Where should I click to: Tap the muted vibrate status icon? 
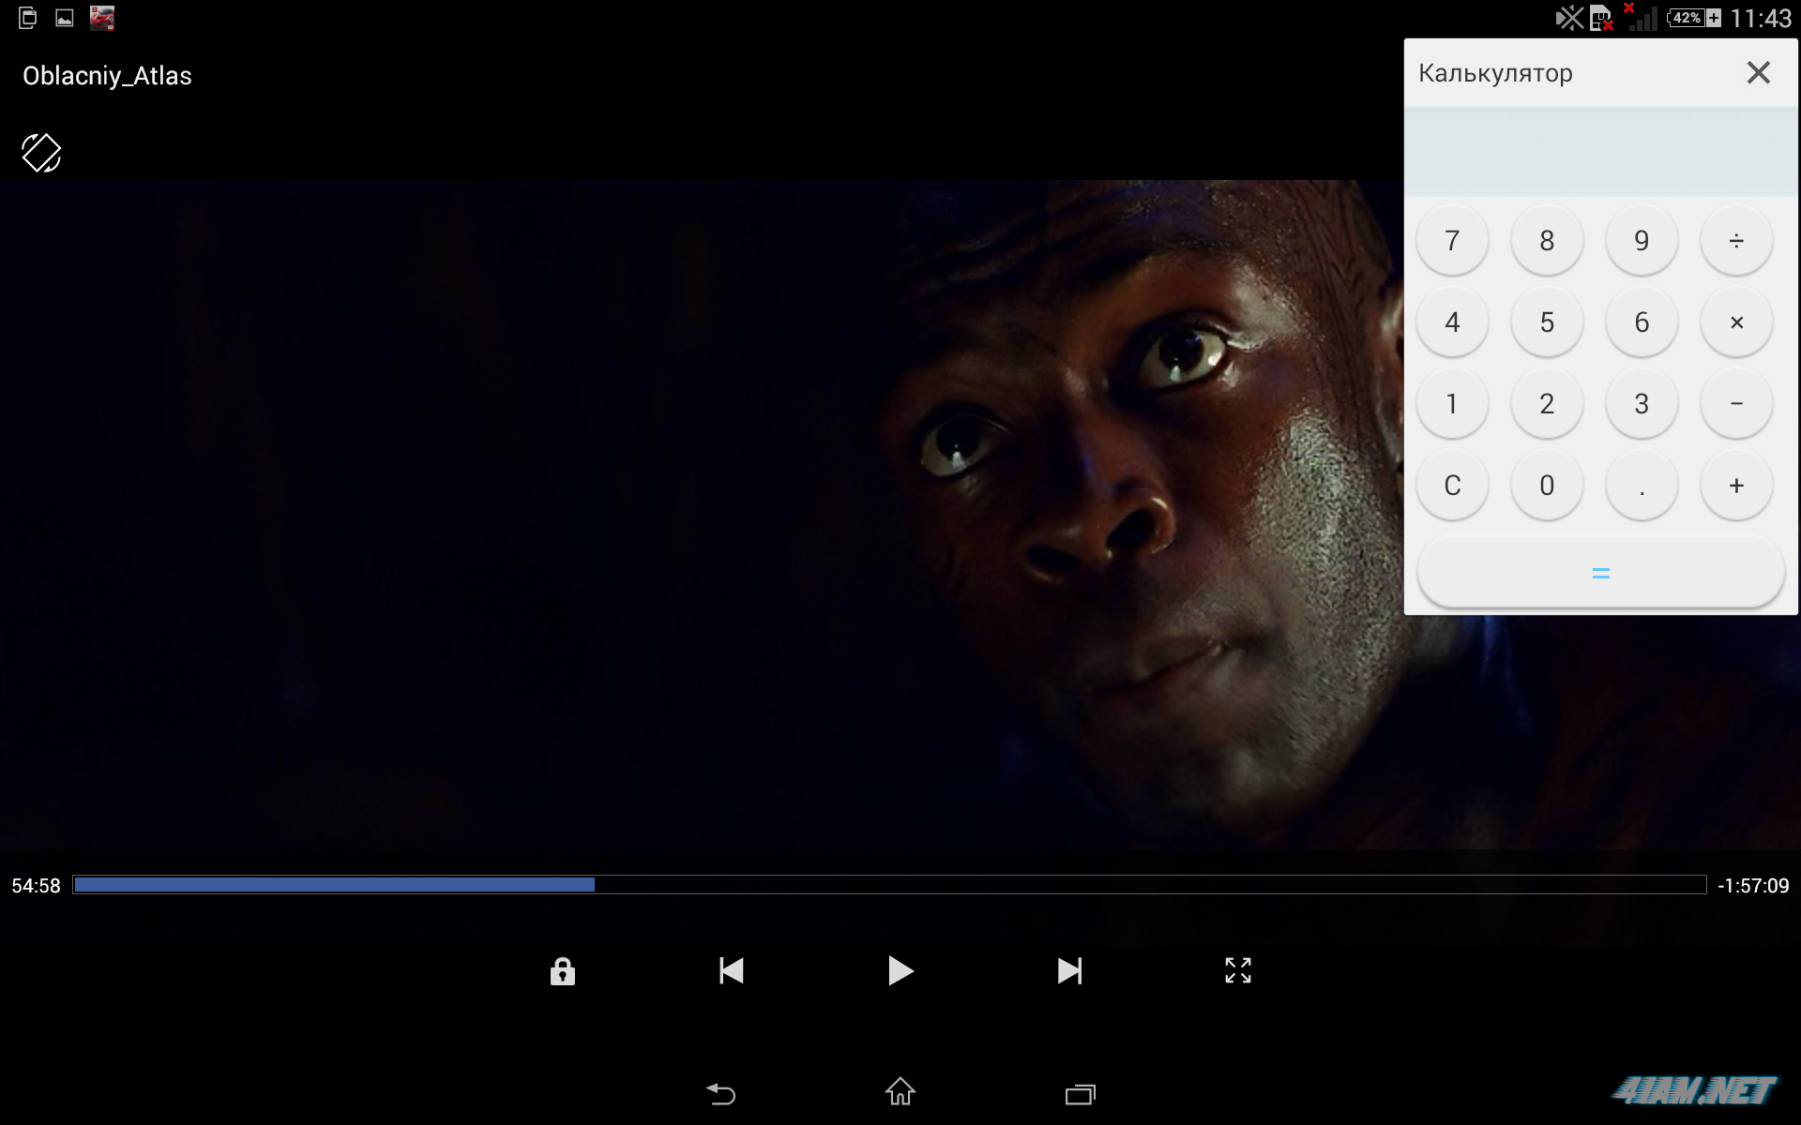coord(1569,18)
